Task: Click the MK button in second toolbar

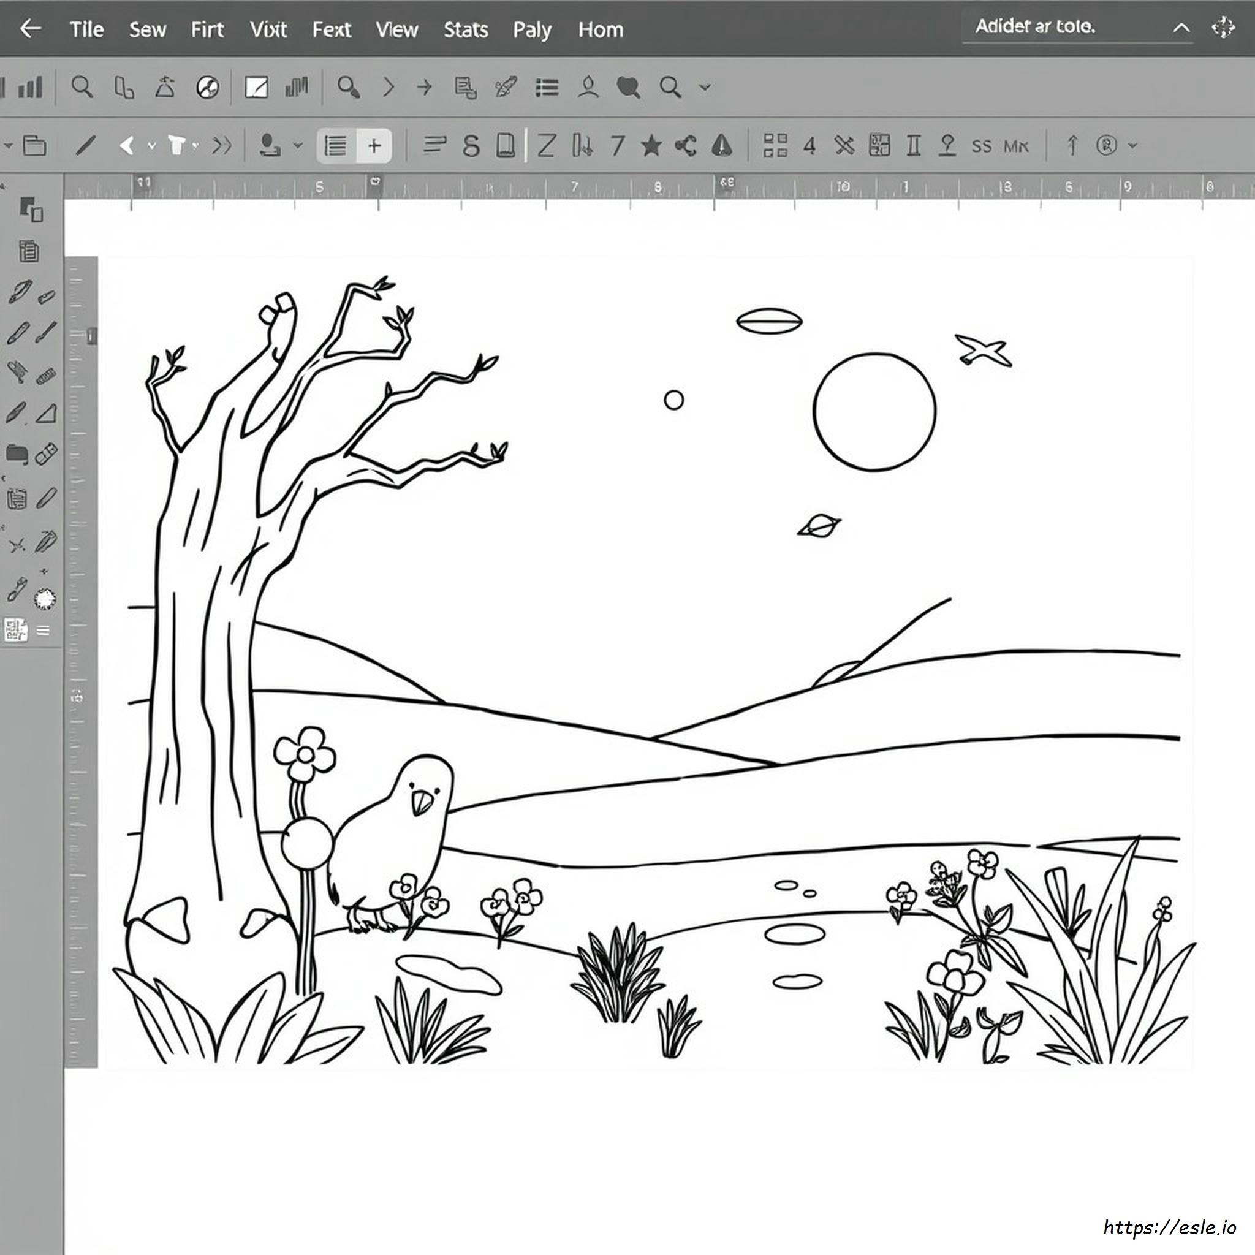Action: 1017,146
